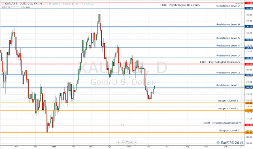The height and width of the screenshot is (149, 253).
Task: Select the 'Support Level 2' label
Action: click(228, 109)
